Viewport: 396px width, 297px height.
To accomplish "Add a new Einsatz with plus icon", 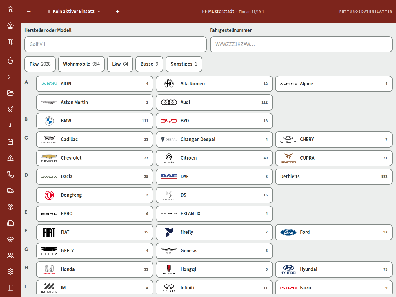I will click(118, 12).
